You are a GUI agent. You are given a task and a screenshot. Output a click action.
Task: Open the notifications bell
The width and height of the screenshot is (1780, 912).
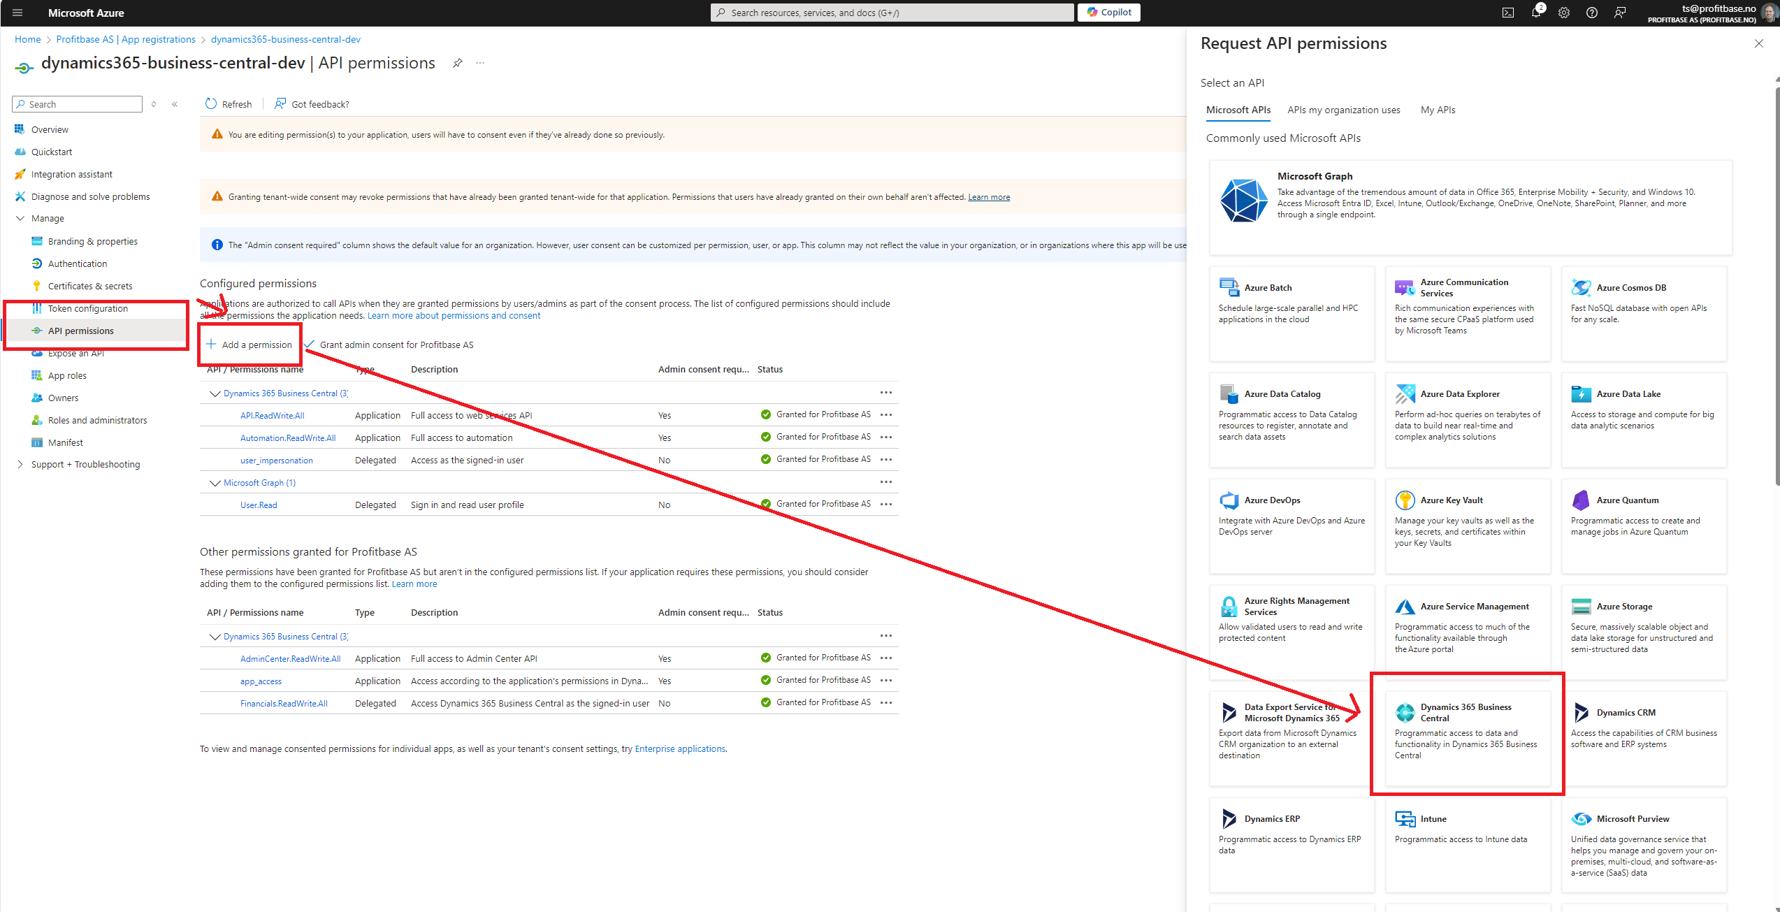pos(1536,13)
